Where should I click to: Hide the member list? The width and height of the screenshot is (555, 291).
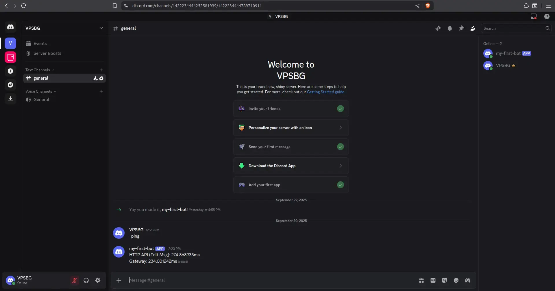click(x=473, y=28)
